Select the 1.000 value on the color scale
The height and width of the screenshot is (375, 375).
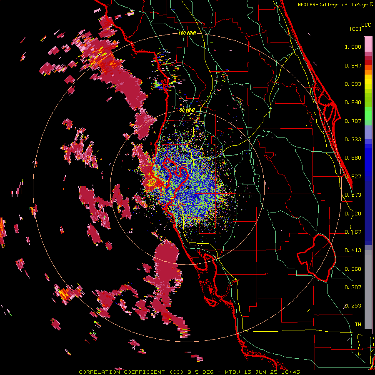tap(353, 47)
